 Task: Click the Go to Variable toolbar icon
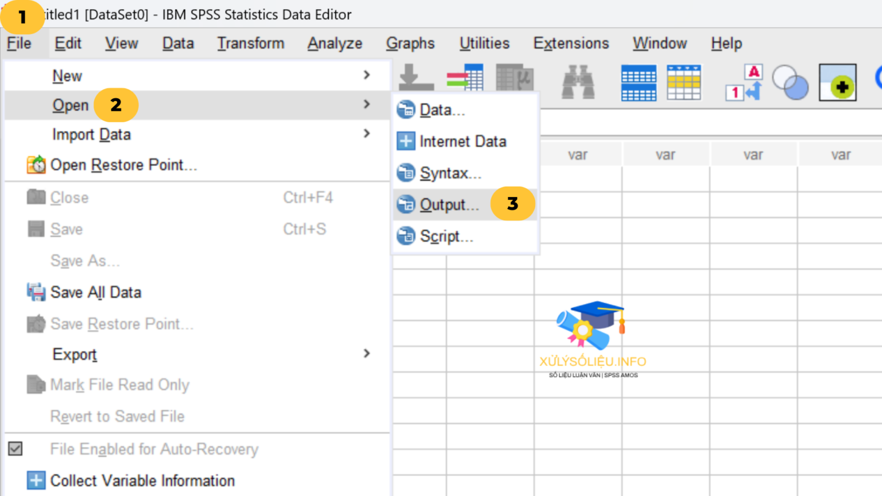pos(465,77)
